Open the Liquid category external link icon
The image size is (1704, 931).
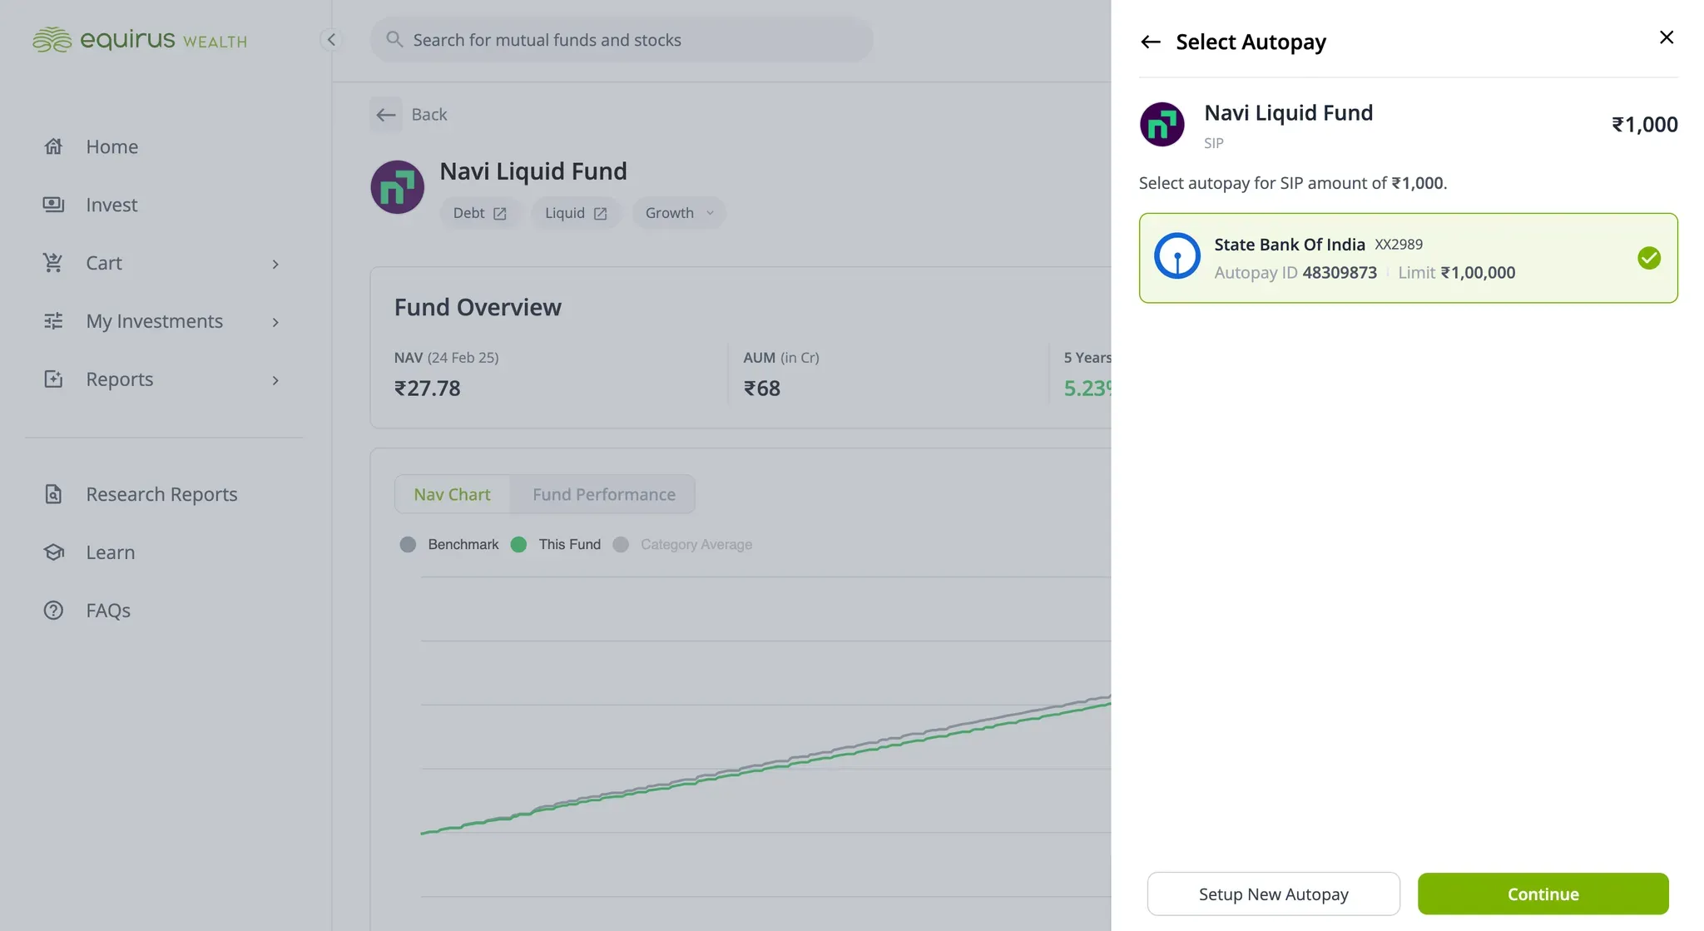point(600,214)
